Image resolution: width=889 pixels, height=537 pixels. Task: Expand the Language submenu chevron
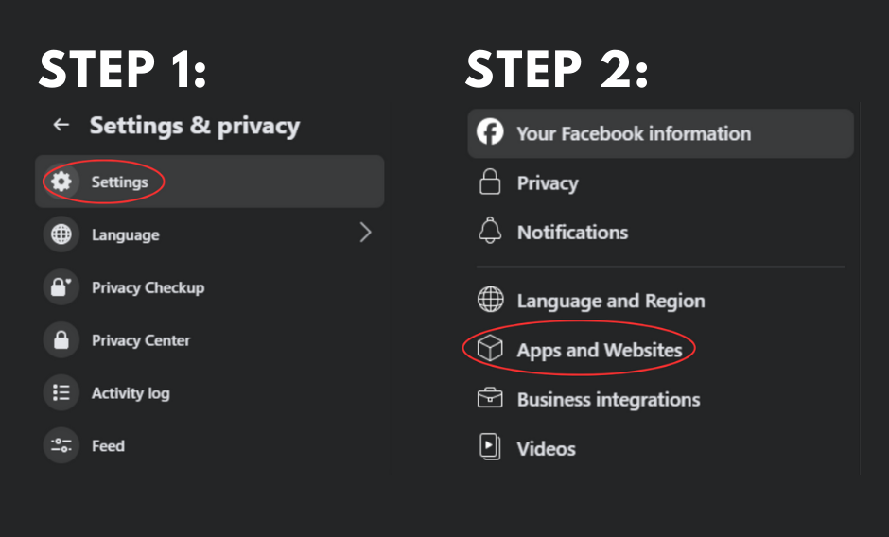(365, 234)
